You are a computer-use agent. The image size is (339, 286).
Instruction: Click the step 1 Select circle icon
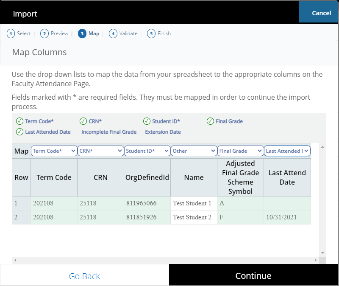tap(10, 33)
